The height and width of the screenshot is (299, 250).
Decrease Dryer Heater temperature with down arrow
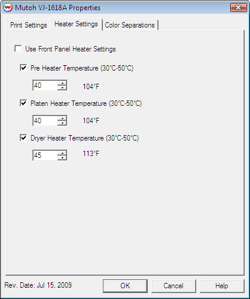62,158
